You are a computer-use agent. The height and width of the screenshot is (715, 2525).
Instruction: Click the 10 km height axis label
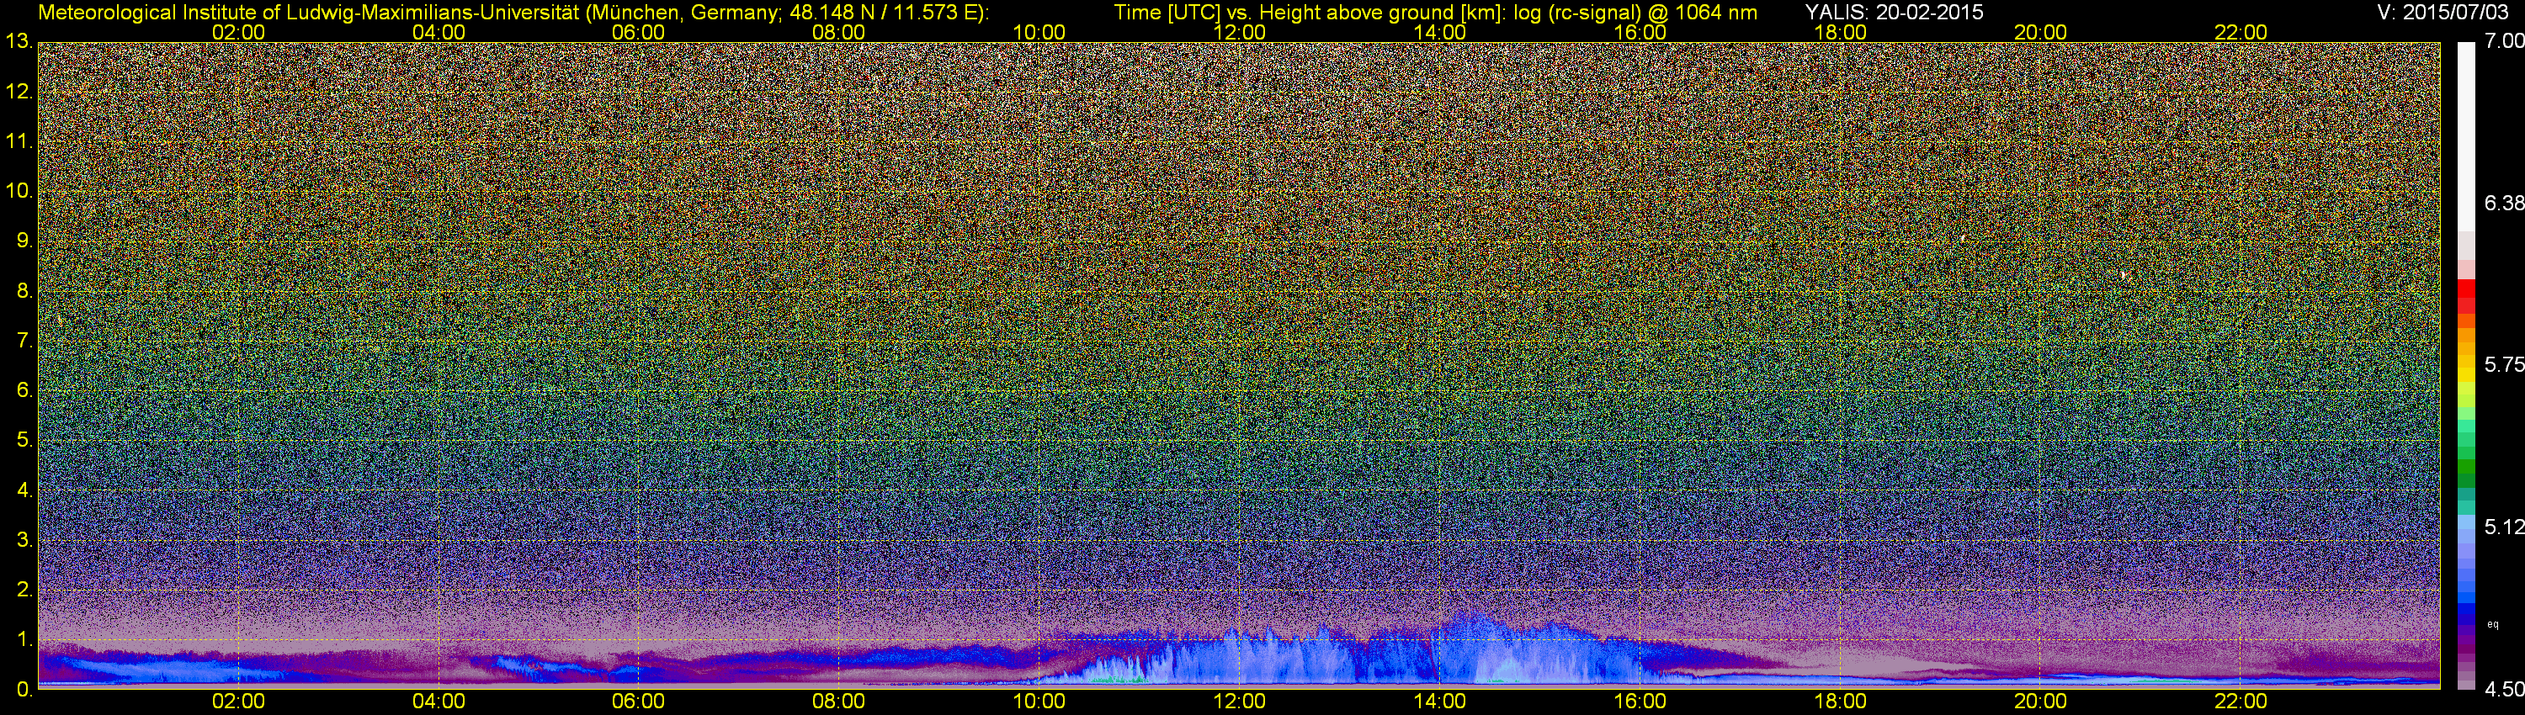tap(19, 191)
